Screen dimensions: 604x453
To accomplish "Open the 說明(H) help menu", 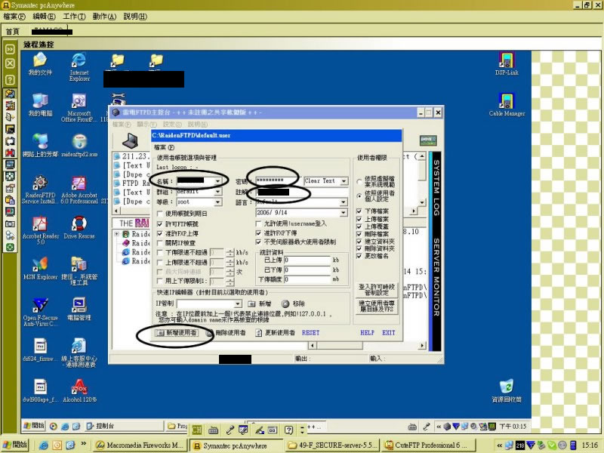I will coord(134,16).
